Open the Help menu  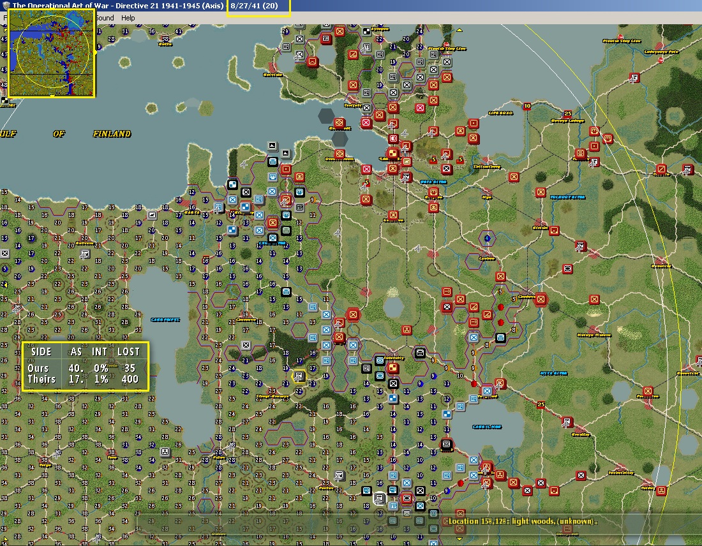click(x=128, y=18)
